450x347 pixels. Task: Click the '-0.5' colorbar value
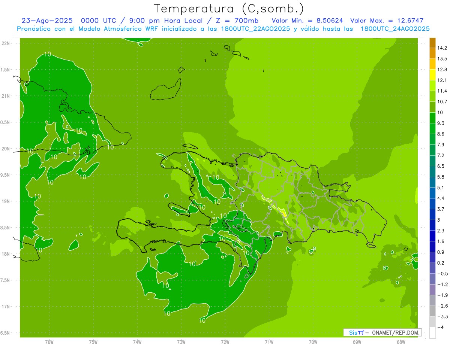[442, 274]
